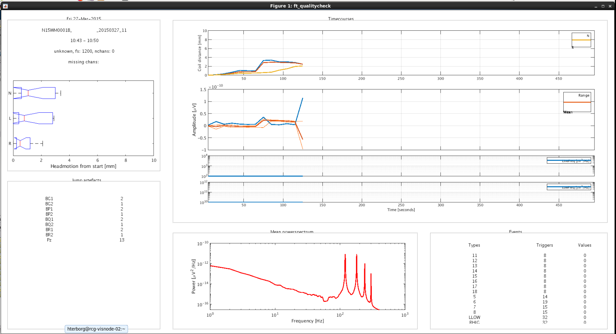Click the LLOW event type row
Viewport: 616px width, 334px height.
tap(474, 317)
